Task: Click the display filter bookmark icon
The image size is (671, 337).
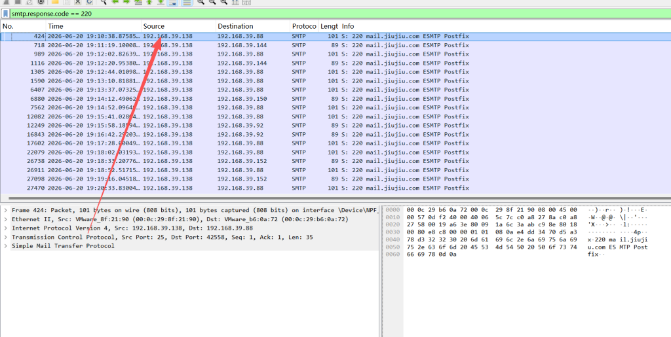Action: 5,14
